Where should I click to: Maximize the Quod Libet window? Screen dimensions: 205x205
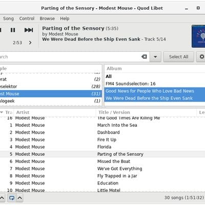198,8
